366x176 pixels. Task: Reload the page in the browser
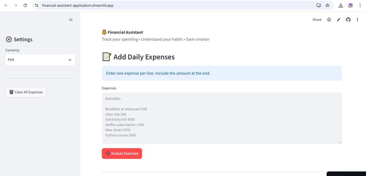click(25, 5)
